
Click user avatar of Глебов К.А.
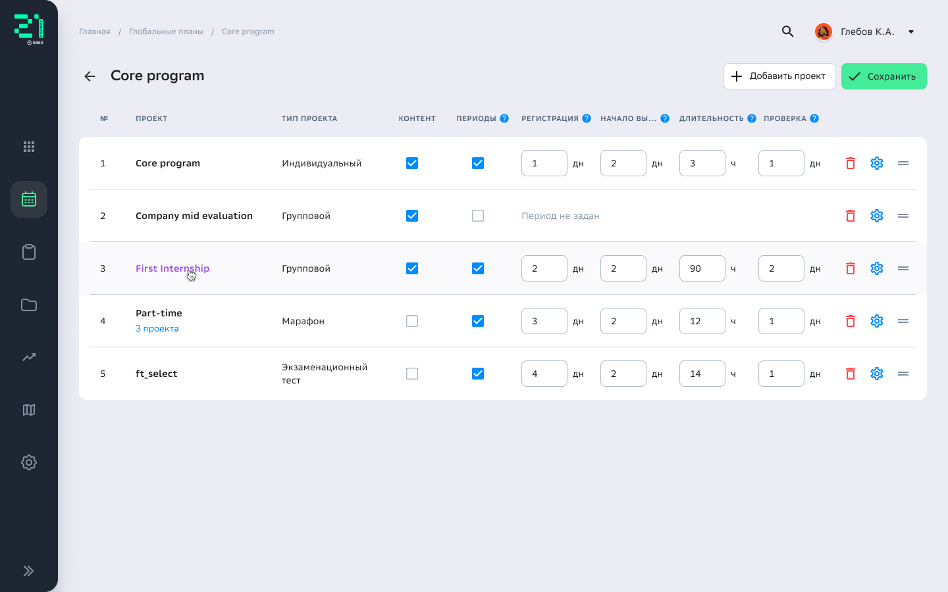click(x=824, y=32)
